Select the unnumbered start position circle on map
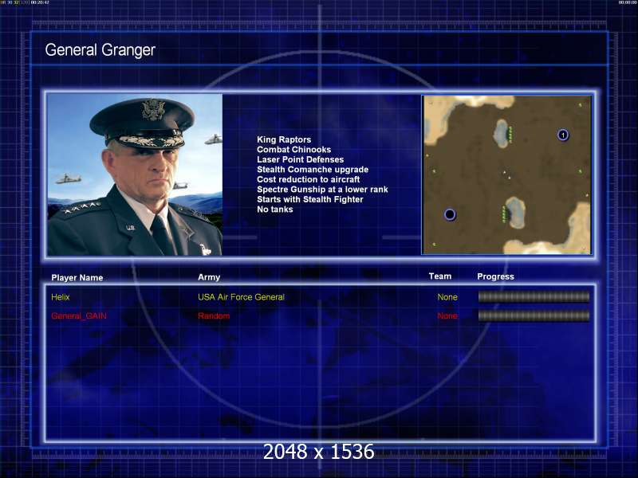638x478 pixels. pyautogui.click(x=450, y=214)
